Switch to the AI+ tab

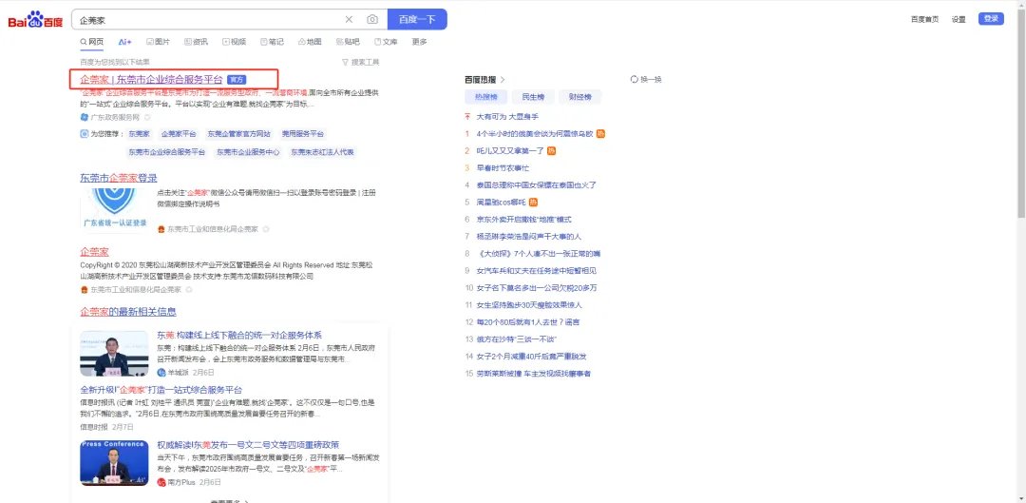(125, 42)
